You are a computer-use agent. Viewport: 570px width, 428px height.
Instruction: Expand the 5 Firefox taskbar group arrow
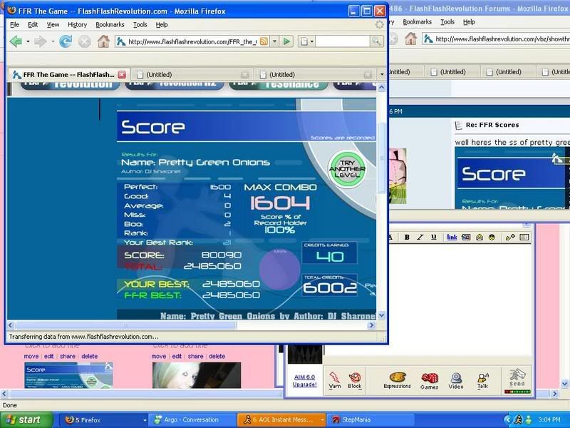[145, 420]
